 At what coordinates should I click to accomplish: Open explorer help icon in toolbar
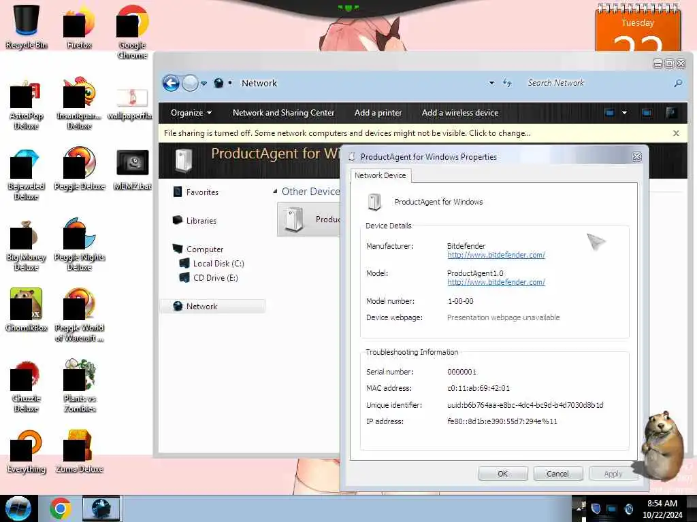pyautogui.click(x=671, y=113)
